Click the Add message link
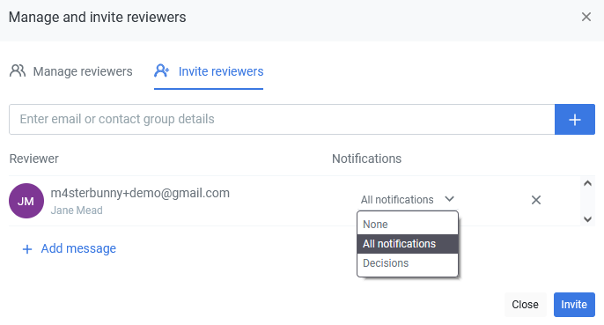The width and height of the screenshot is (604, 325). point(78,248)
